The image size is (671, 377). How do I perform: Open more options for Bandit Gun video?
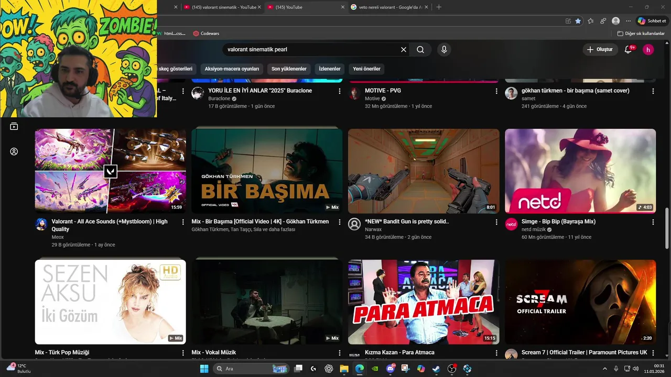pyautogui.click(x=496, y=222)
